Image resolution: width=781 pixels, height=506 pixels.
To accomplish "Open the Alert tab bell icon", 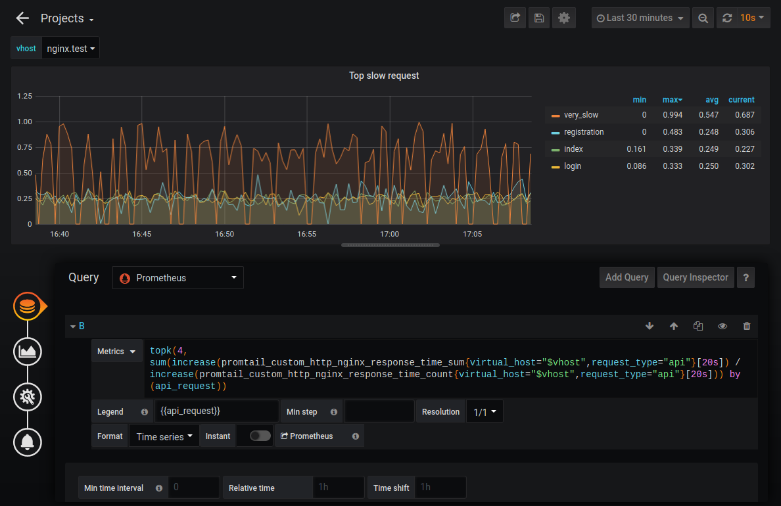I will click(28, 442).
